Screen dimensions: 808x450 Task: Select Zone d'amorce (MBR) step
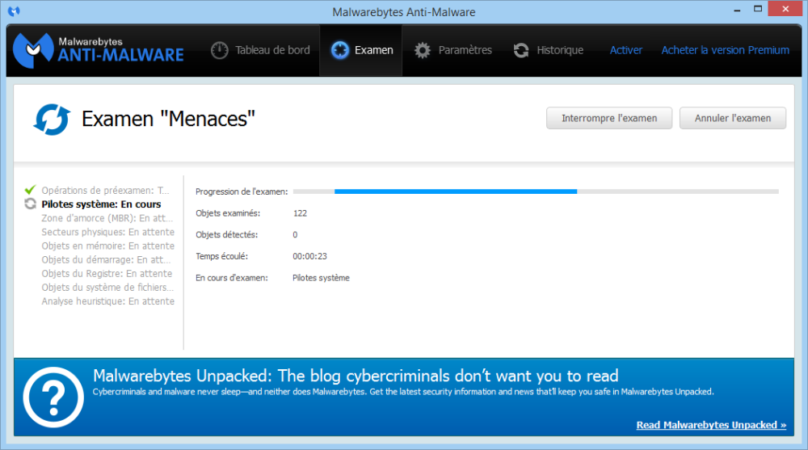[107, 218]
